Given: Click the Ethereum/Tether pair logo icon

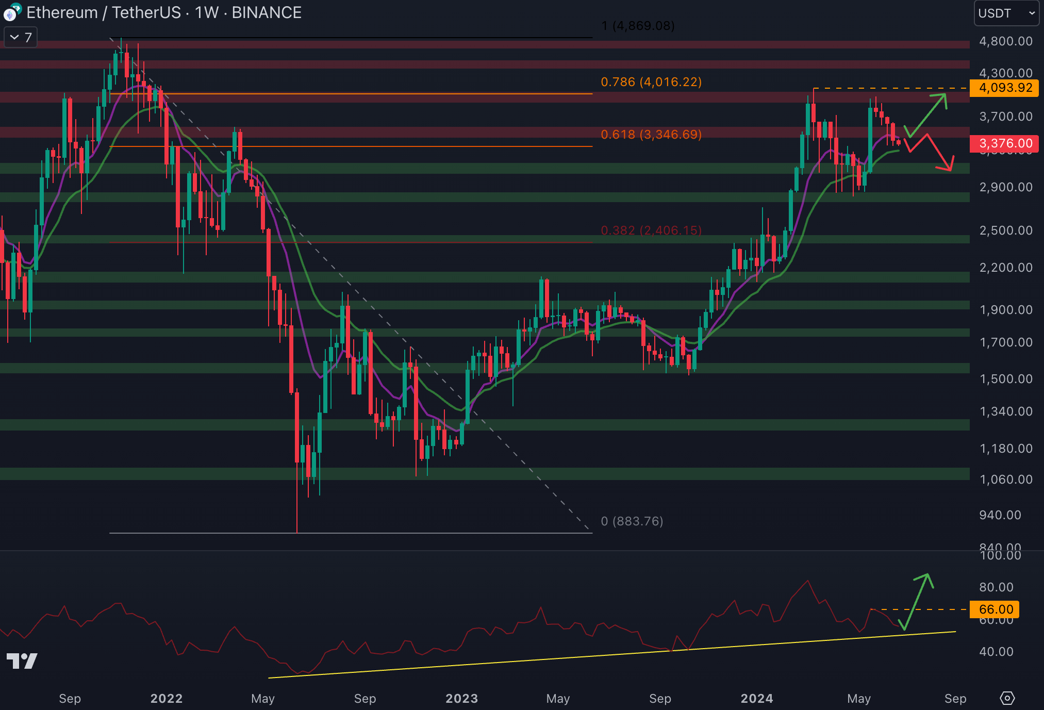Looking at the screenshot, I should (x=11, y=12).
